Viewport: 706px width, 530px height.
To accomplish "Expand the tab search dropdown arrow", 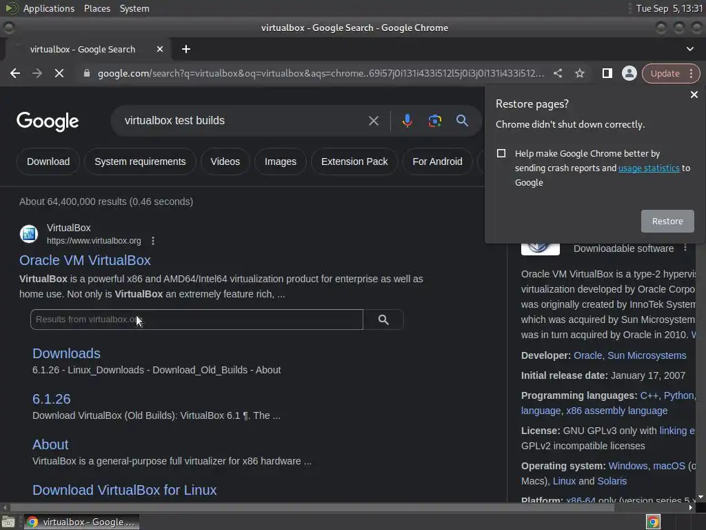I will pos(689,49).
